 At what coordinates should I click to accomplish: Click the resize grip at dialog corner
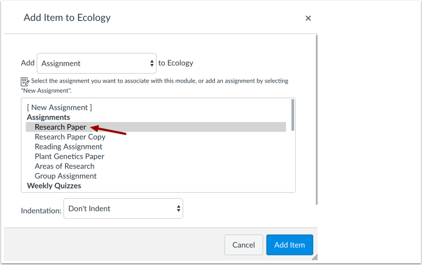tap(314, 257)
